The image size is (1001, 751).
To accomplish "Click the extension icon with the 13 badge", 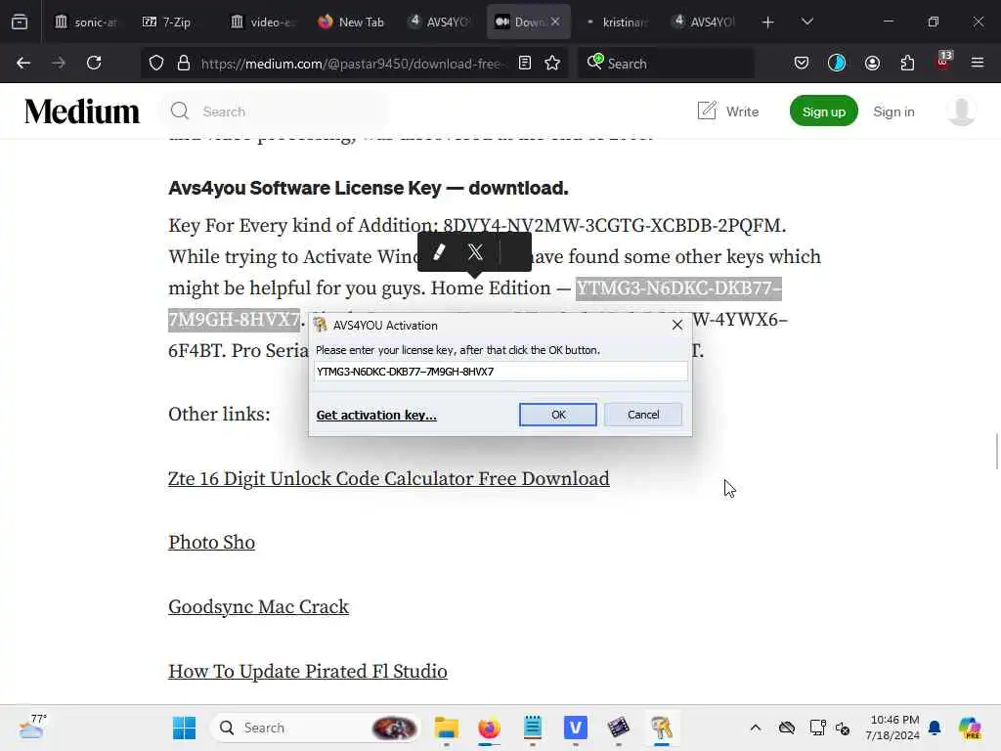I will point(943,62).
